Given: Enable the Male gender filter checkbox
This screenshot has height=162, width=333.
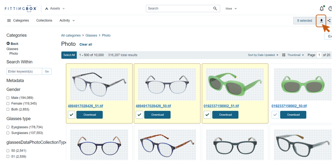Looking at the screenshot, I should [8, 98].
